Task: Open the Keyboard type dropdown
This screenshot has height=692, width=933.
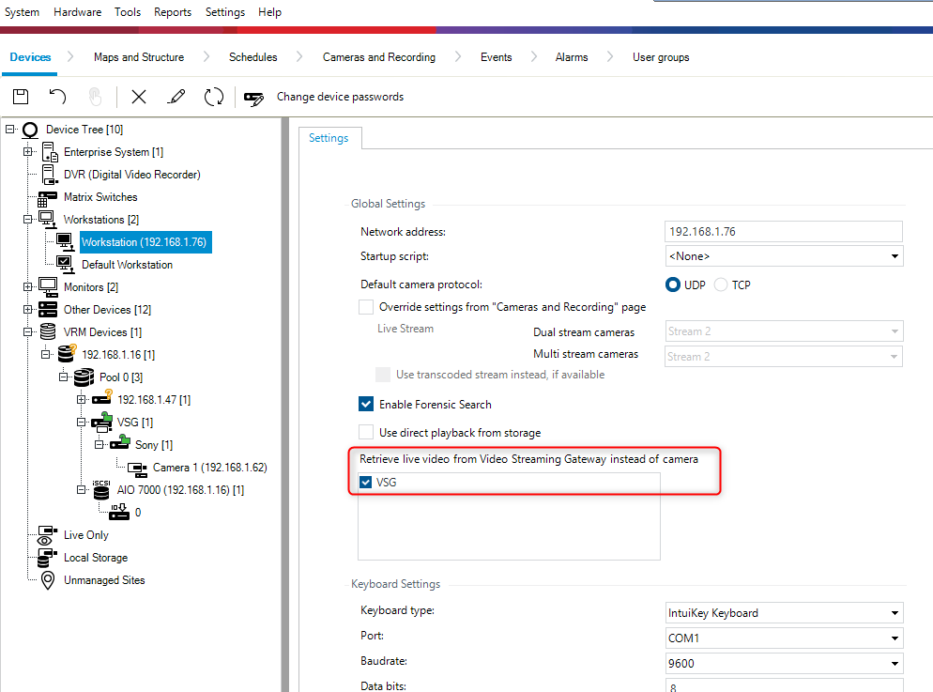Action: tap(783, 613)
